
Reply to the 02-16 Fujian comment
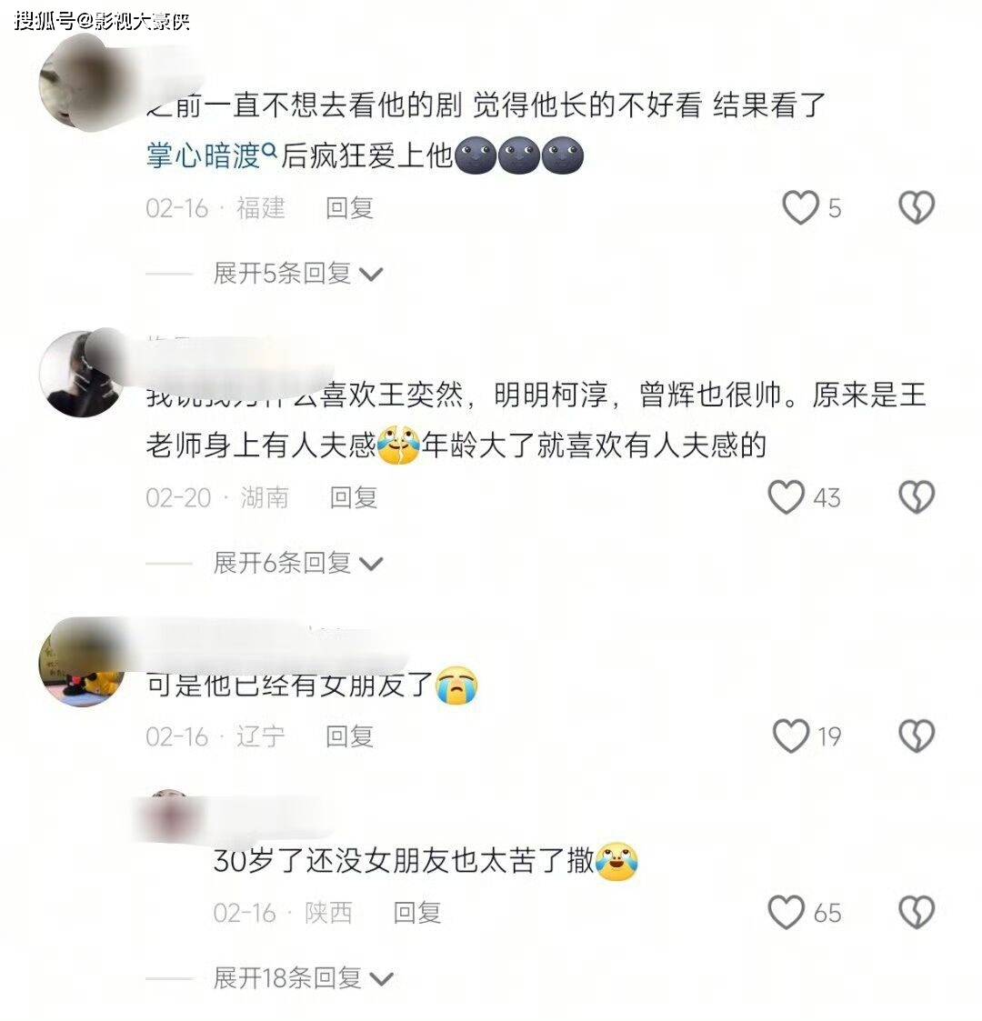[350, 208]
